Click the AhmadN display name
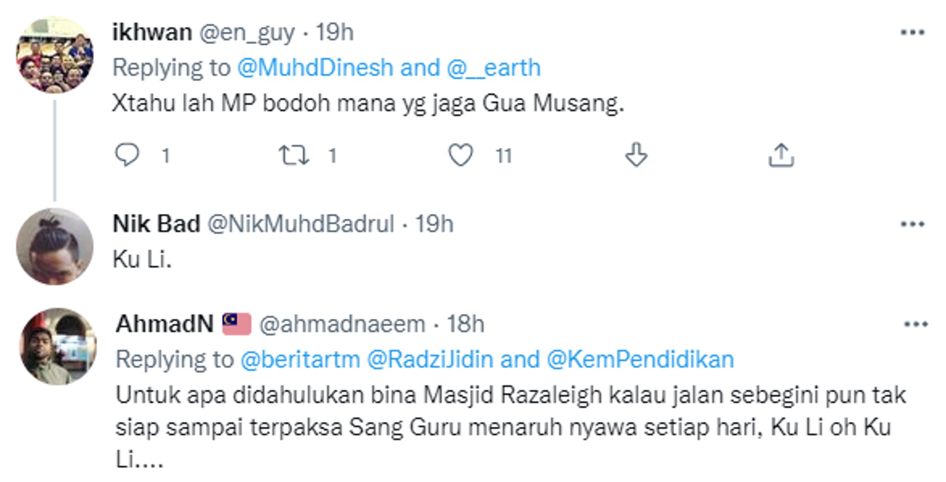The image size is (946, 482). tap(165, 324)
